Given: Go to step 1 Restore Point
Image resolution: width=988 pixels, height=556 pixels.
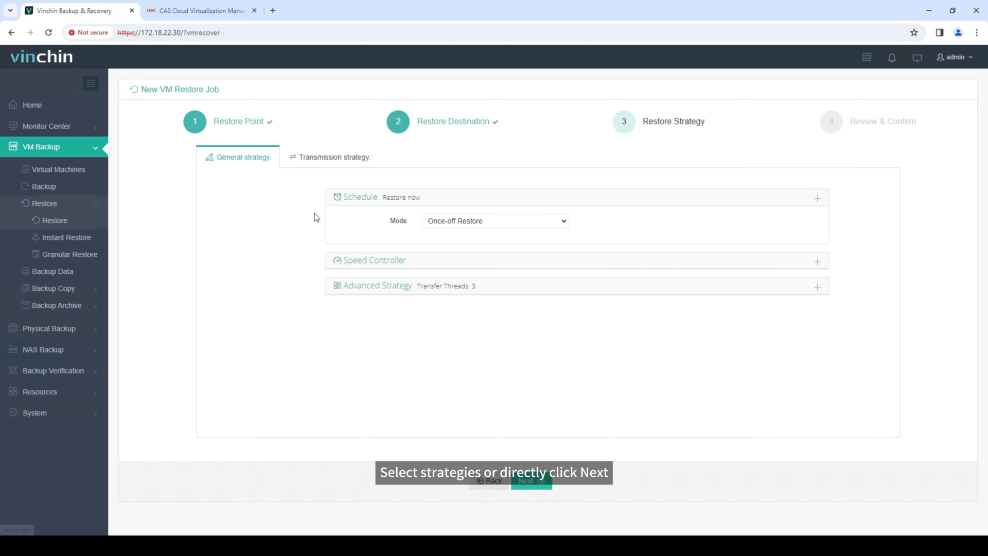Looking at the screenshot, I should pyautogui.click(x=228, y=121).
